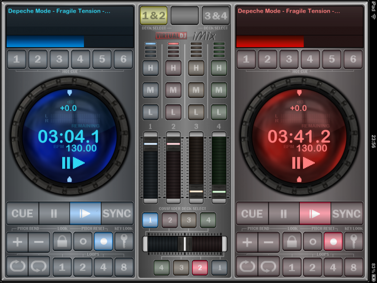The width and height of the screenshot is (377, 283).
Task: Click the channel 1 volume fader handle
Action: pos(150,144)
